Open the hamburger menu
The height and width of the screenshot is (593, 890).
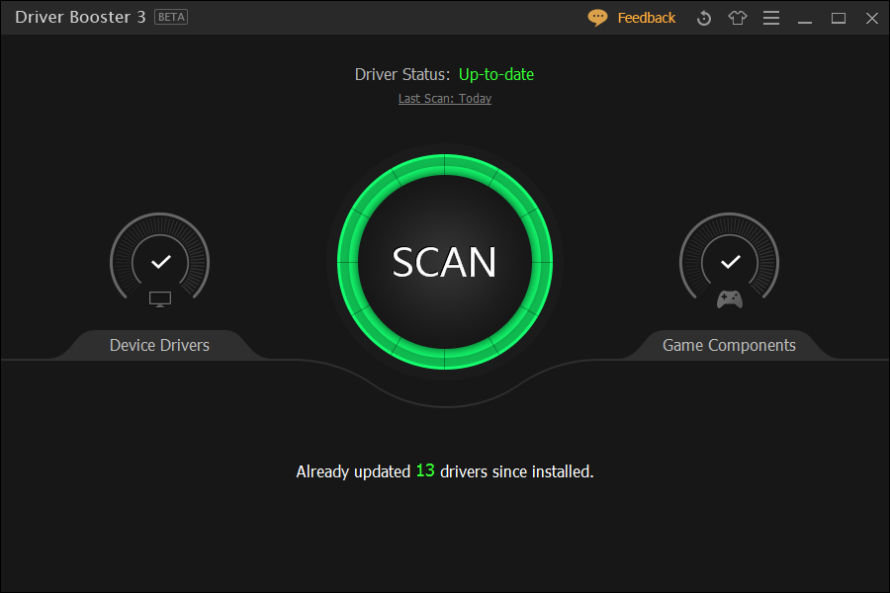click(770, 18)
